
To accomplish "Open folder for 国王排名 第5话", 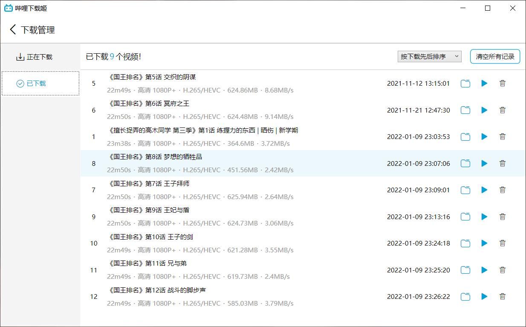I will pos(465,84).
